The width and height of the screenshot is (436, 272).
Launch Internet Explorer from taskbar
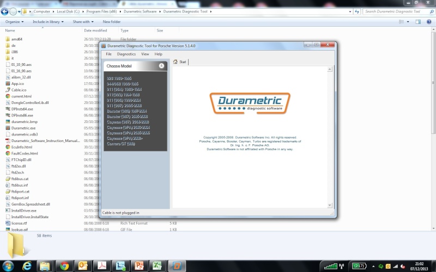[27, 266]
